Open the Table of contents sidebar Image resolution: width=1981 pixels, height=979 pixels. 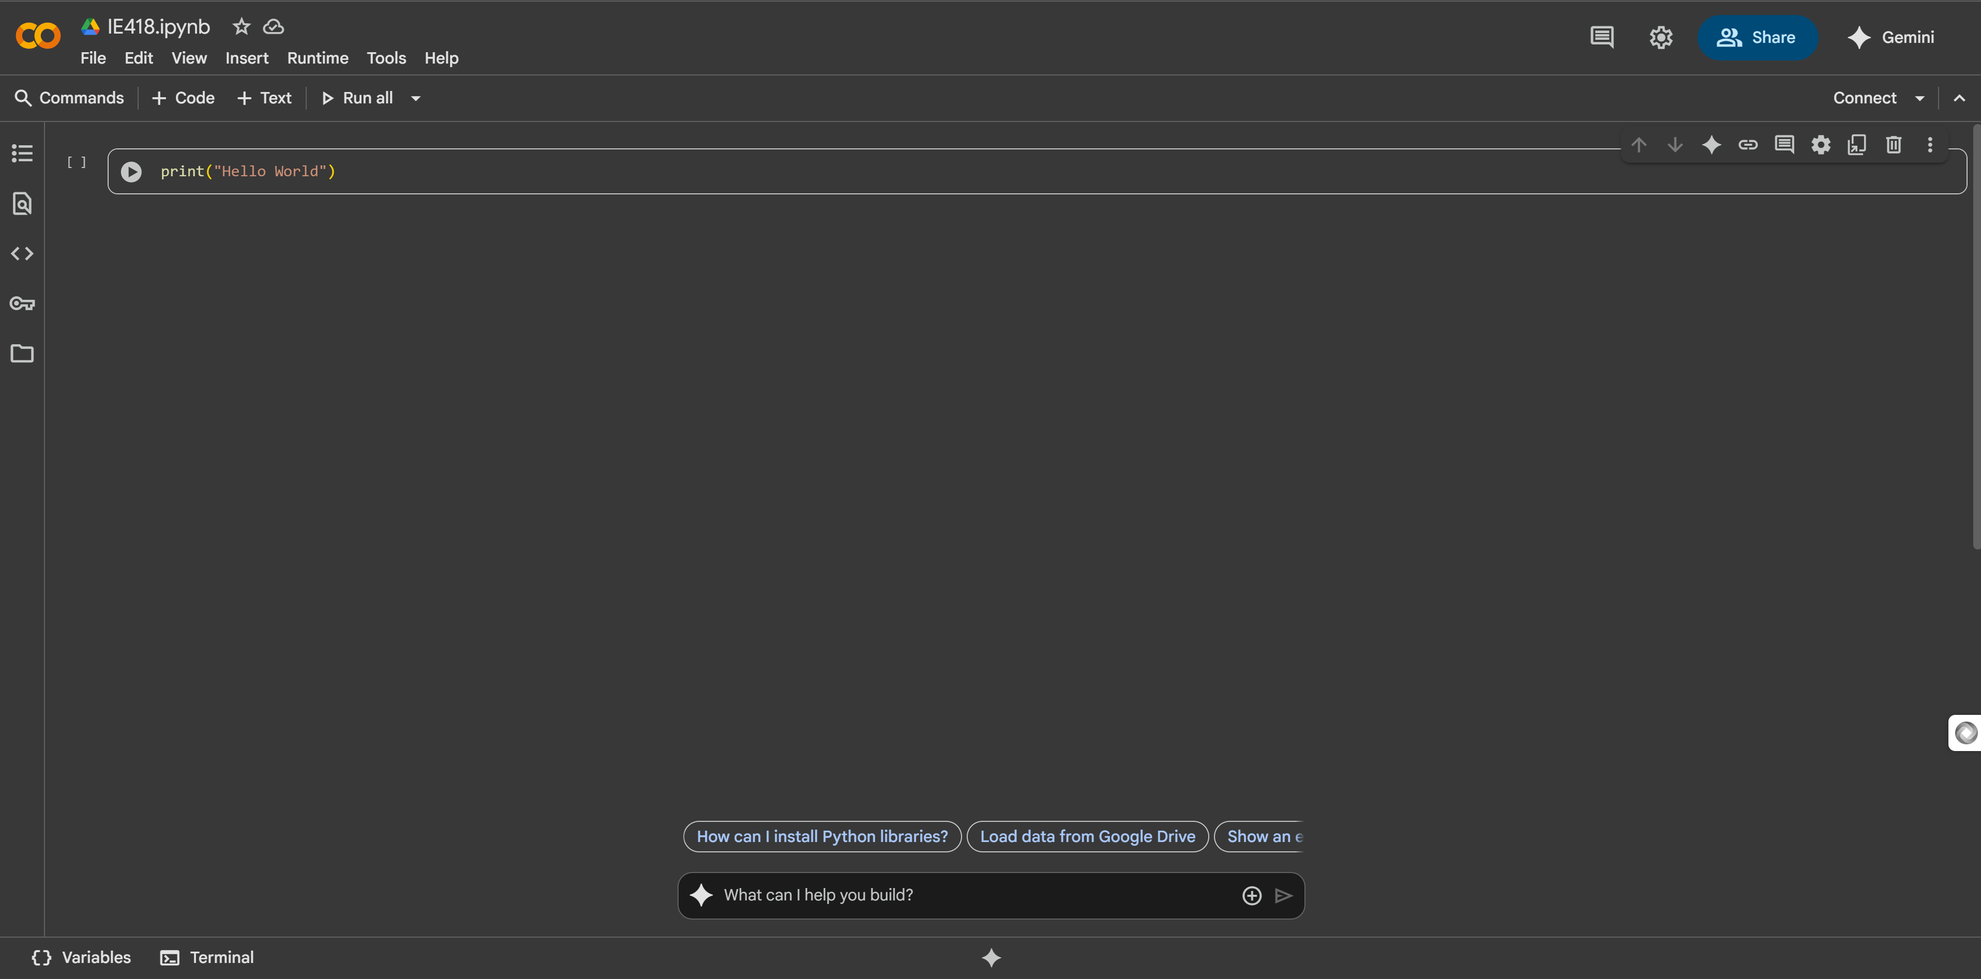pyautogui.click(x=22, y=153)
